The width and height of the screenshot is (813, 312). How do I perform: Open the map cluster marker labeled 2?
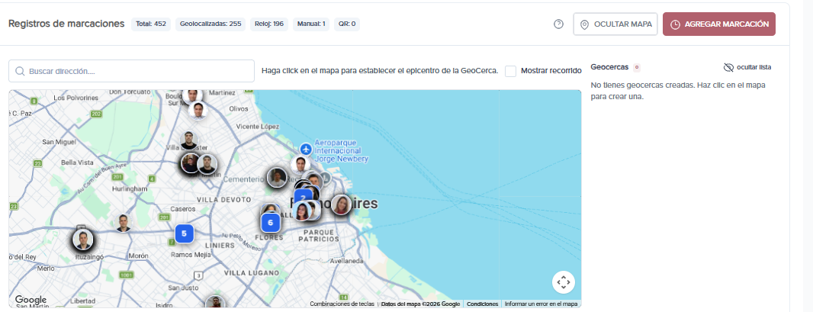303,197
